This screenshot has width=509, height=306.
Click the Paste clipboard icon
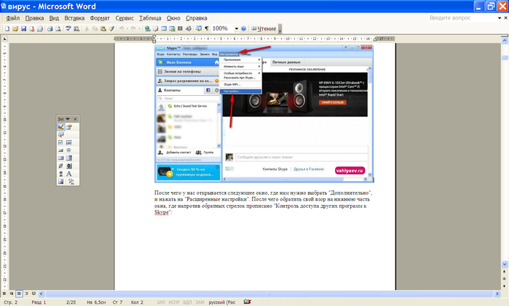103,29
